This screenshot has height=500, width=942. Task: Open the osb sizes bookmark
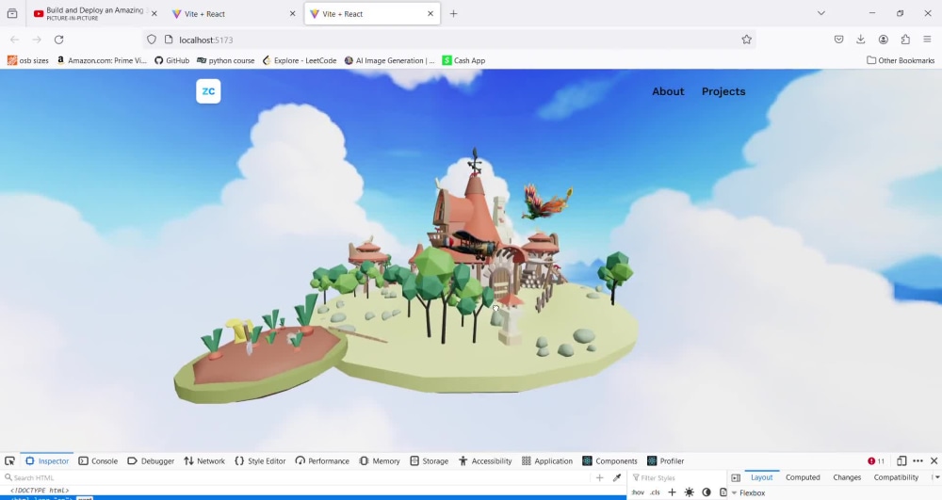(27, 60)
